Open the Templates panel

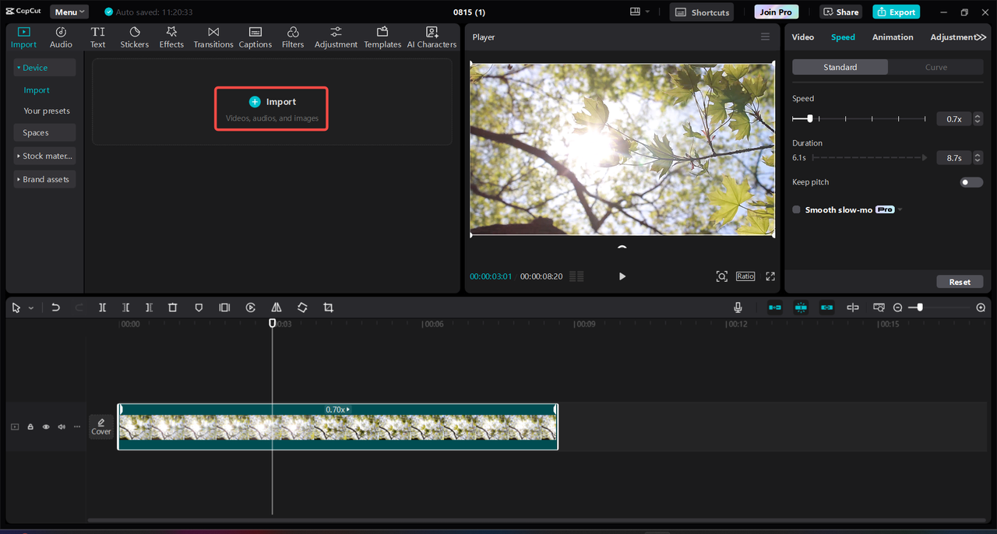(382, 37)
